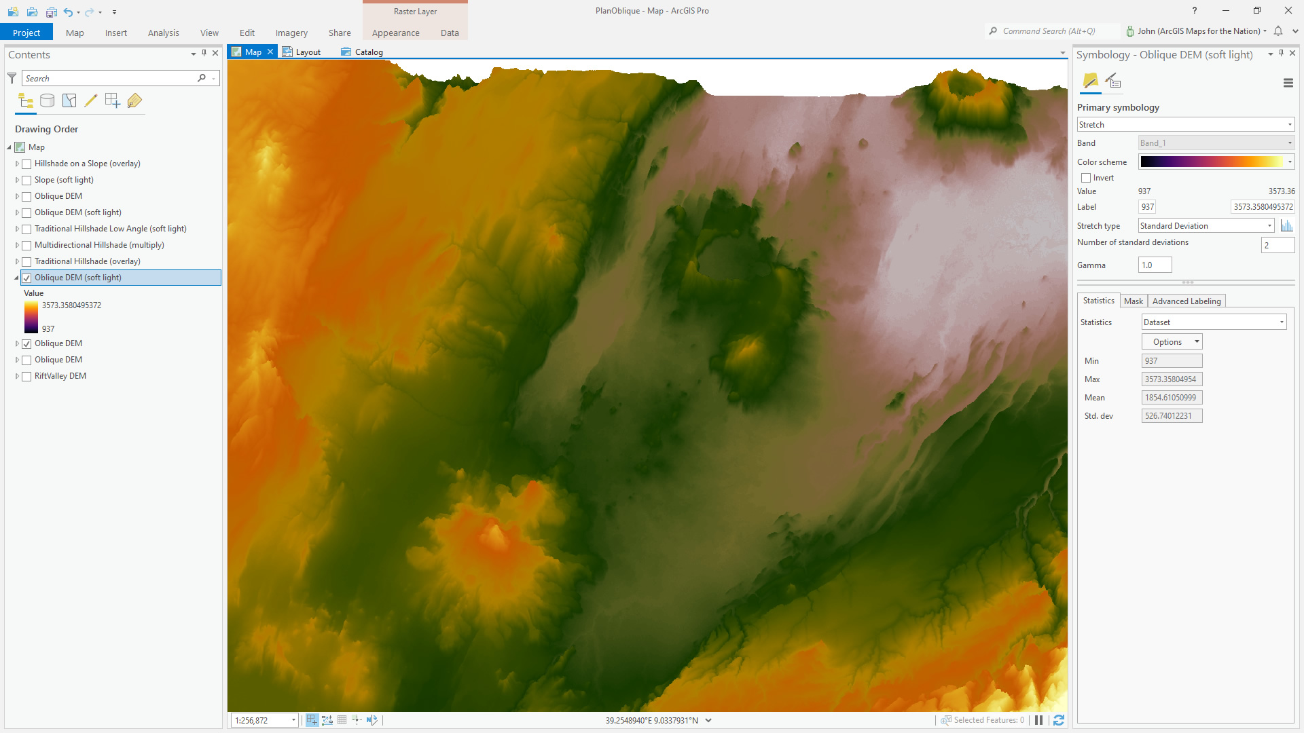The width and height of the screenshot is (1304, 733).
Task: Click the color scheme ramp
Action: (x=1212, y=162)
